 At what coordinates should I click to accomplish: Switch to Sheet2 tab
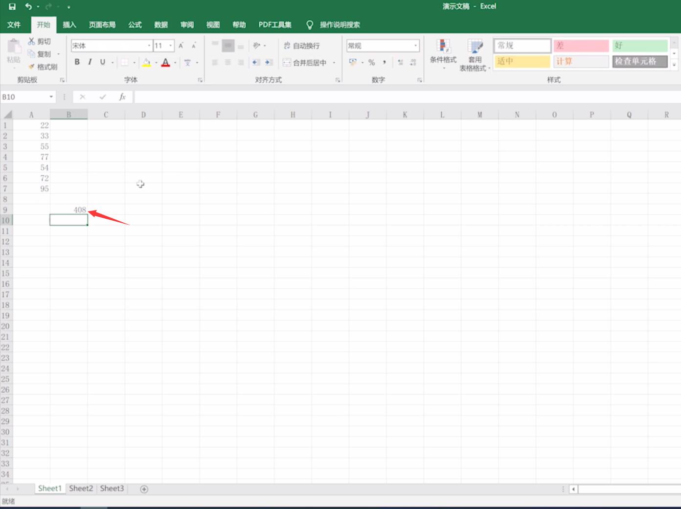click(x=81, y=488)
